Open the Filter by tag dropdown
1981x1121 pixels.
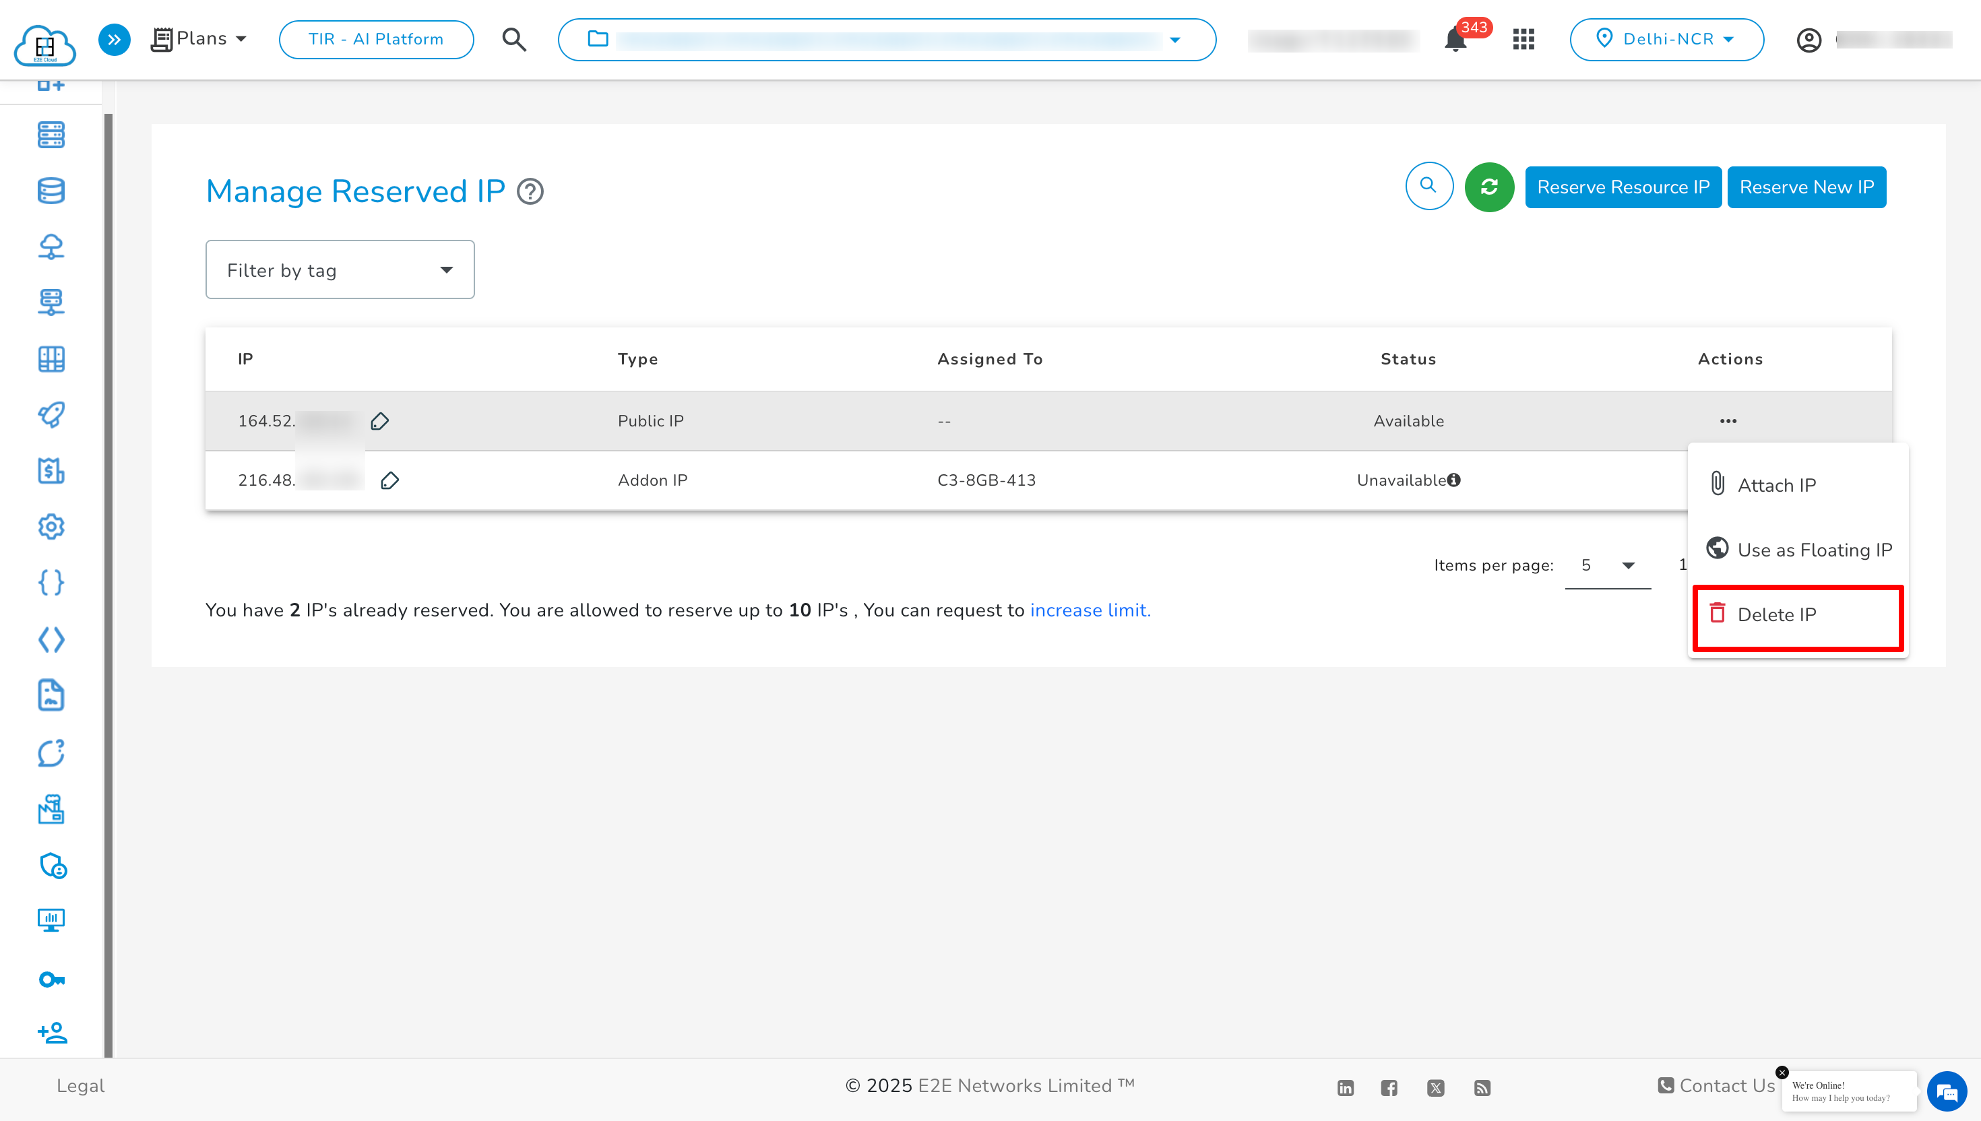[340, 269]
